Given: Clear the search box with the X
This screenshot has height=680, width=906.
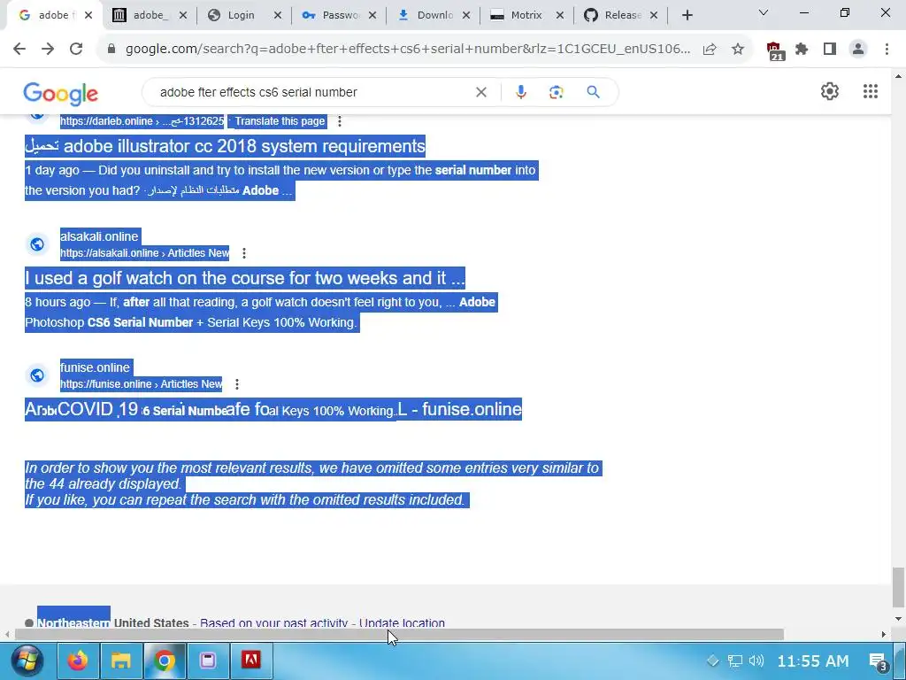Looking at the screenshot, I should pyautogui.click(x=480, y=92).
